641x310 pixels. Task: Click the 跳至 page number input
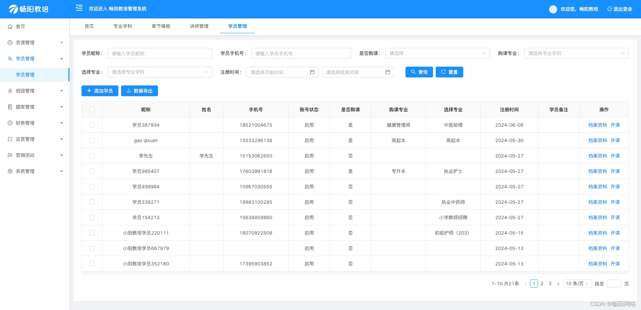point(614,284)
